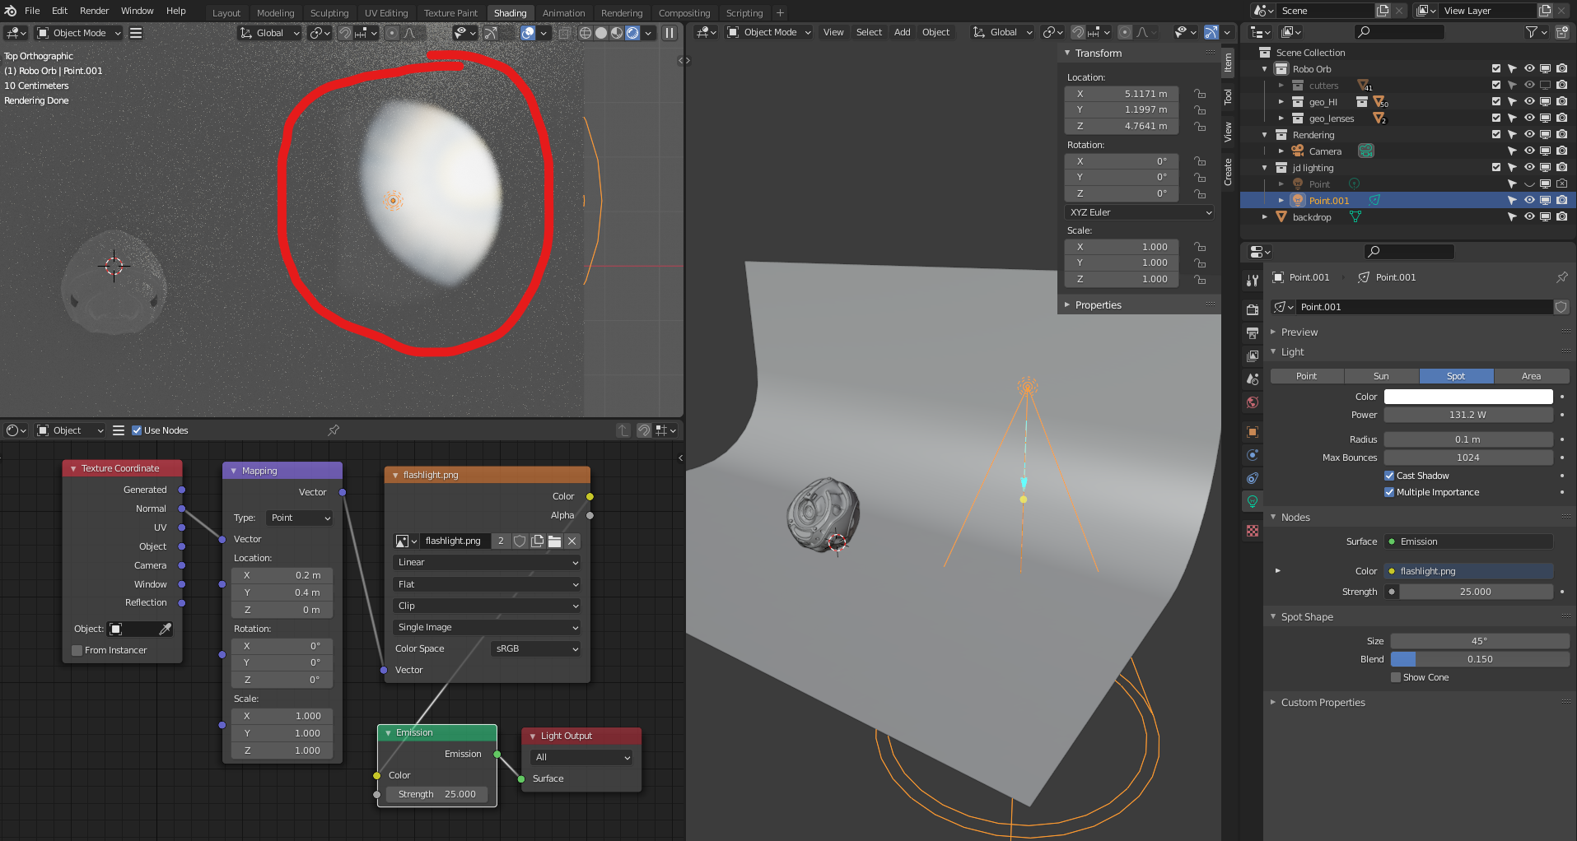Open the Render menu
This screenshot has width=1577, height=841.
click(94, 11)
